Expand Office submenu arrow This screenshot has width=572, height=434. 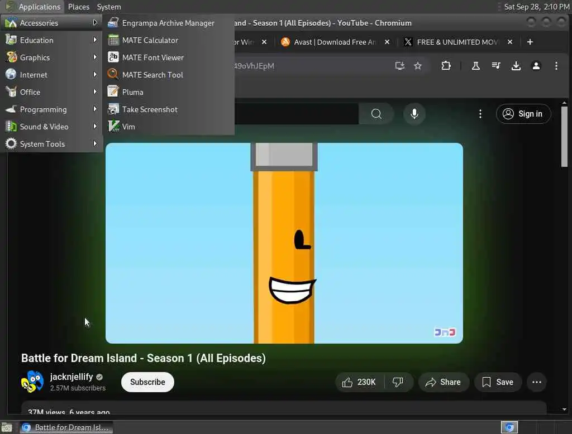95,92
